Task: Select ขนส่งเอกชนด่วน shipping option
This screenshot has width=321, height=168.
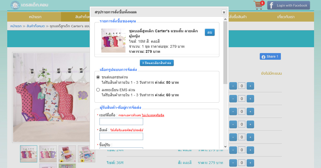Action: click(98, 77)
